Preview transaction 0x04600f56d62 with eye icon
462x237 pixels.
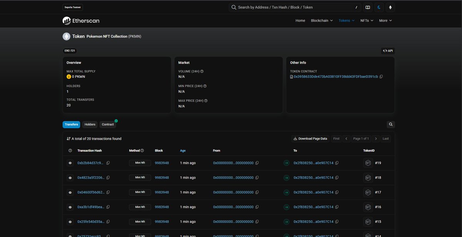(x=70, y=192)
